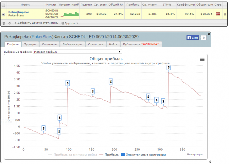Expand the Группы dropdown
This screenshot has width=229, height=164.
tap(70, 23)
